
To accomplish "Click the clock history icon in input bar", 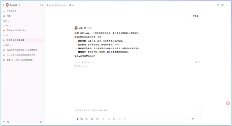I will [x=119, y=119].
